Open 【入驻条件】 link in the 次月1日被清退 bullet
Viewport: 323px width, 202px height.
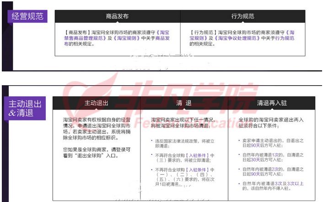tap(197, 170)
